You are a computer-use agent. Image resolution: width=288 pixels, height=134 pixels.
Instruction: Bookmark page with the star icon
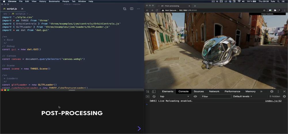point(264,10)
